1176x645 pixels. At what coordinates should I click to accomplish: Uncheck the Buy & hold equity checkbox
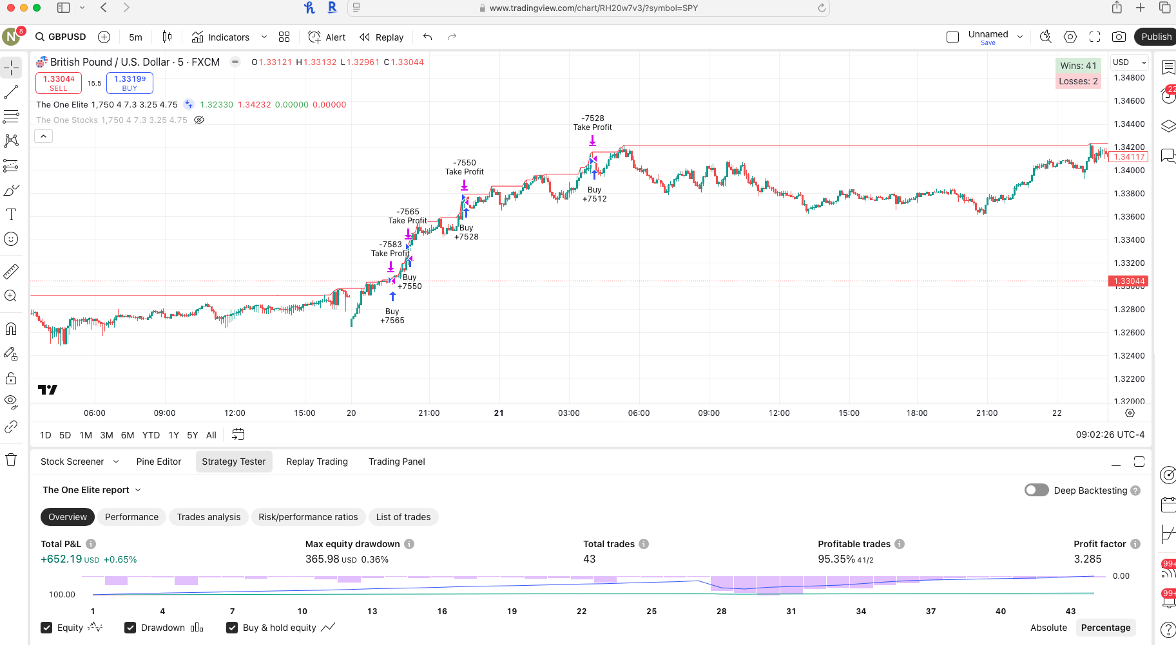click(232, 628)
